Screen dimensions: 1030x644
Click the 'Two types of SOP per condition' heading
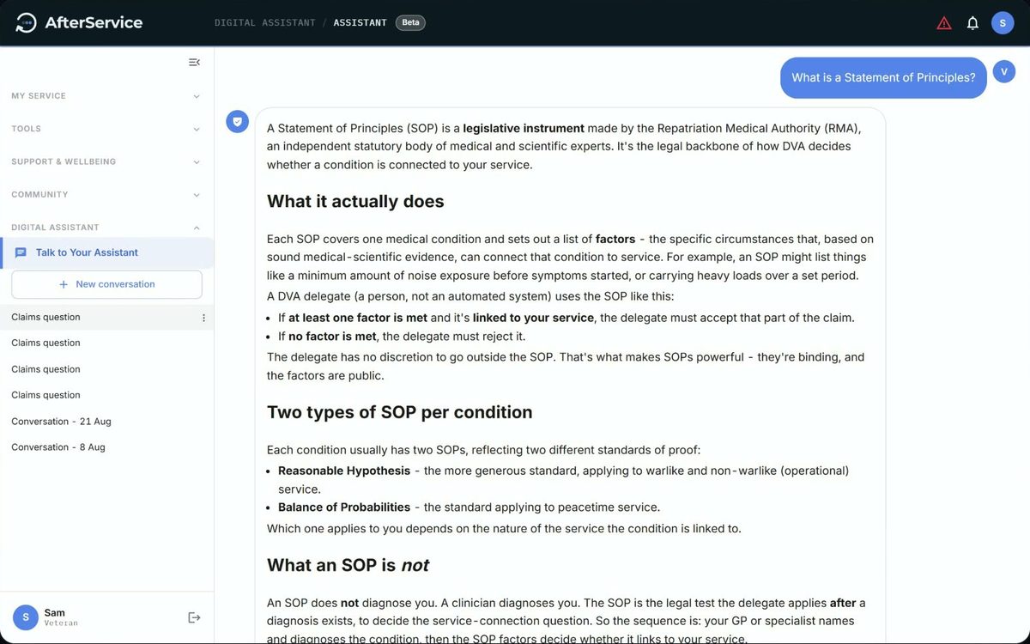(400, 412)
